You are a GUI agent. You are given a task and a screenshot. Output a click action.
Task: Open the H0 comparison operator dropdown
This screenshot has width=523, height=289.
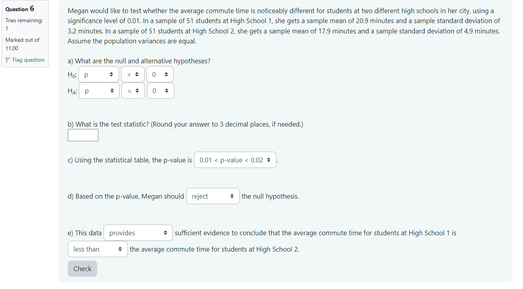[x=133, y=74]
